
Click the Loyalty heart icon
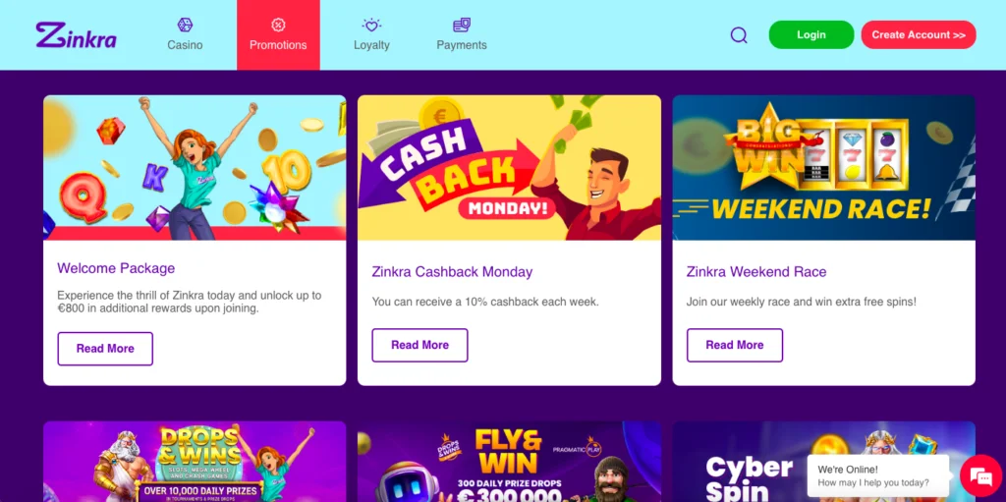pyautogui.click(x=371, y=25)
